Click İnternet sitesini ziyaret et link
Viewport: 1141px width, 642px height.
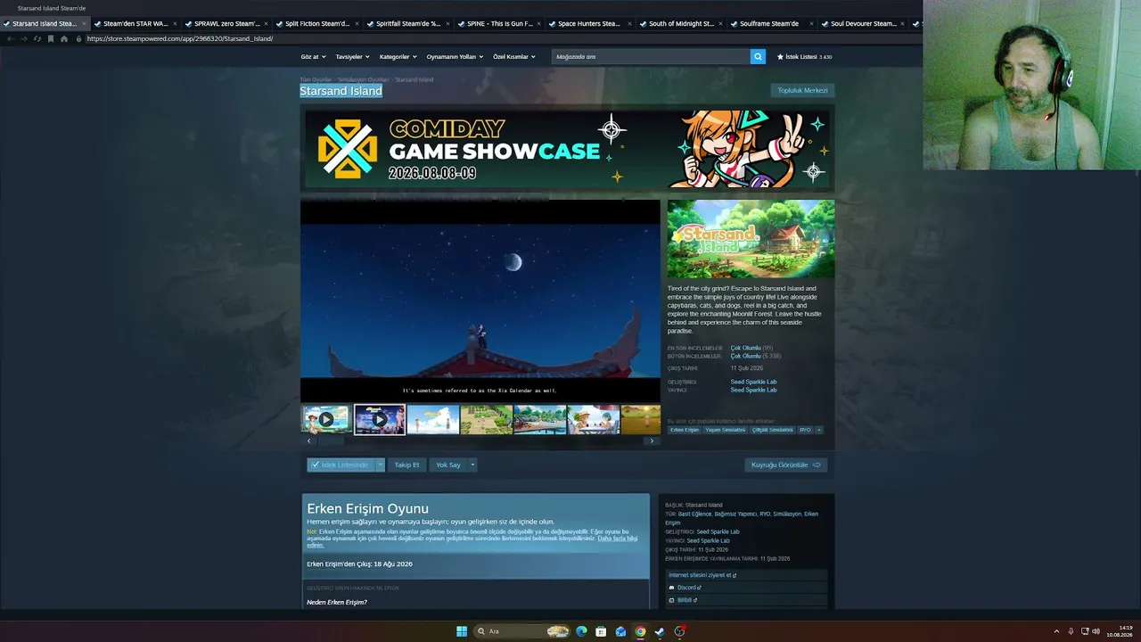click(x=702, y=575)
